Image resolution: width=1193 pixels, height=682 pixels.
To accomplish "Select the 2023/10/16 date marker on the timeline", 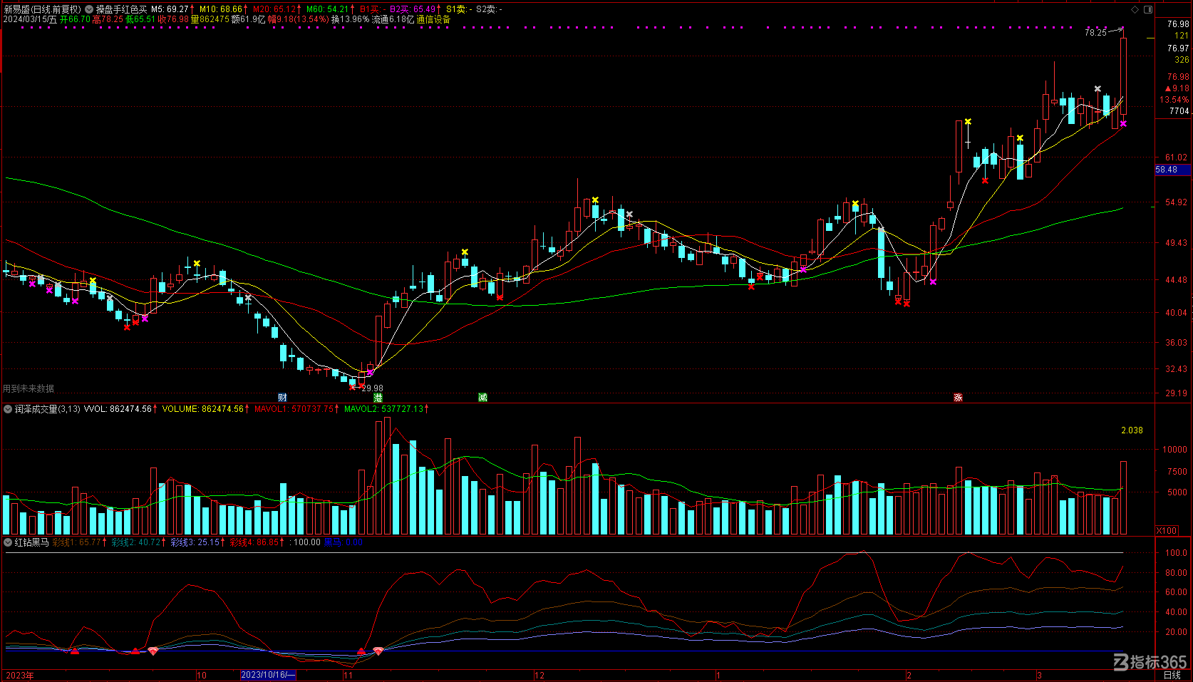I will [x=268, y=675].
